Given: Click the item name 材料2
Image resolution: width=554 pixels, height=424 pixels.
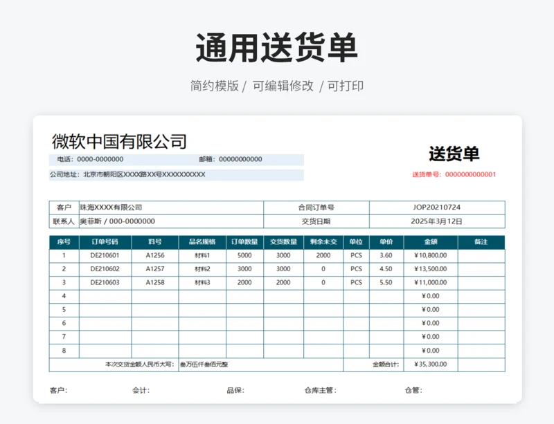Looking at the screenshot, I should [x=202, y=269].
